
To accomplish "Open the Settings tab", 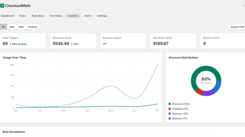I will tap(102, 16).
